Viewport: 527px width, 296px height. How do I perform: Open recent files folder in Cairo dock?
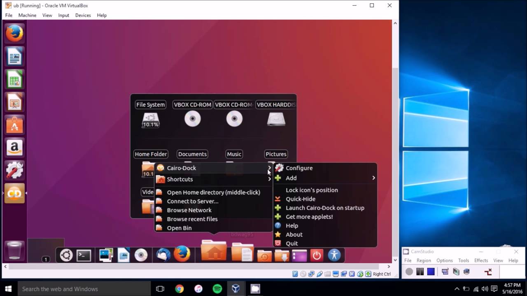(x=264, y=255)
